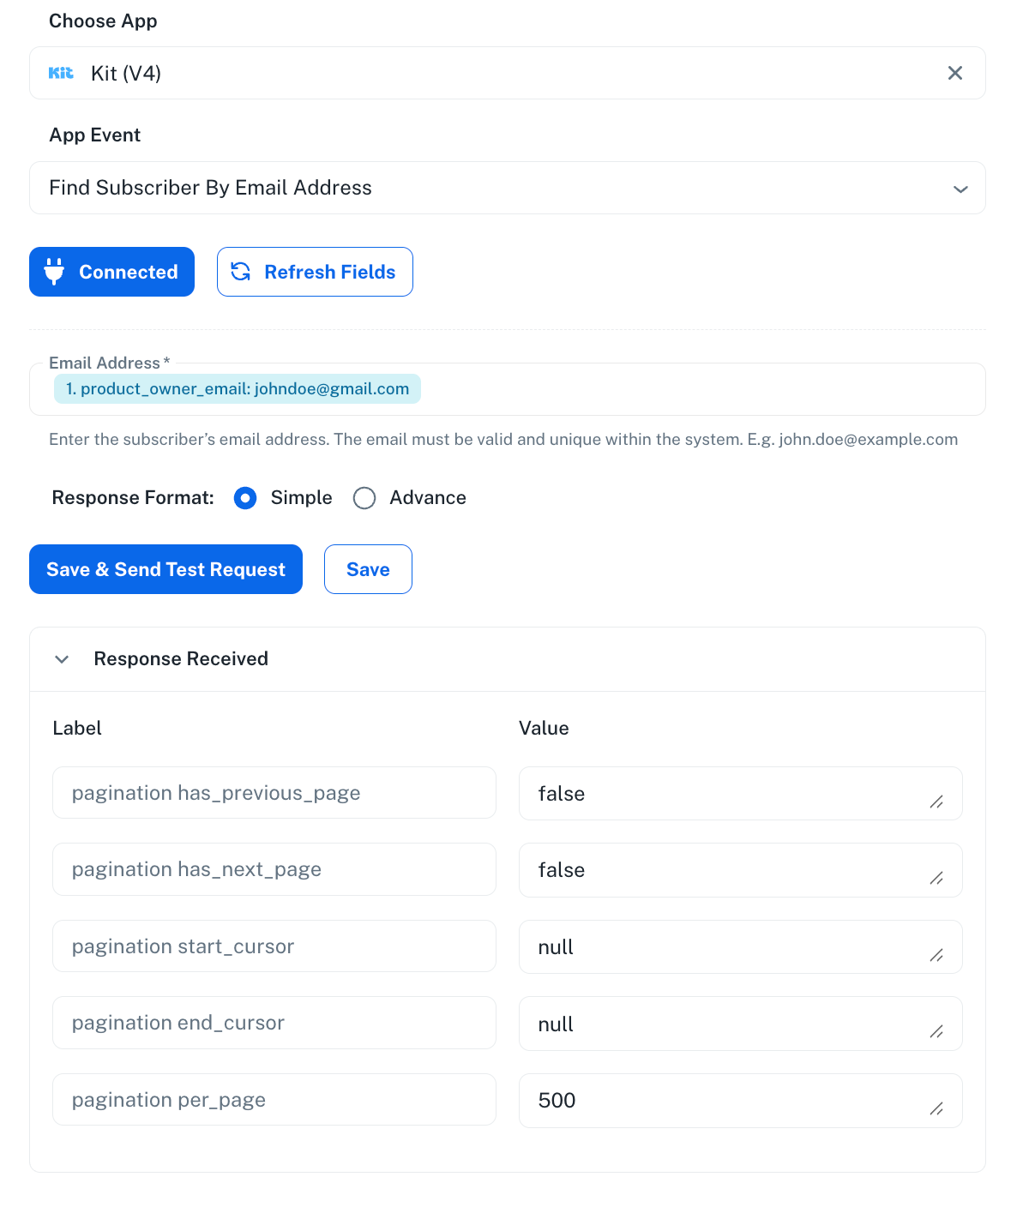The image size is (1017, 1231).
Task: Click the Save button
Action: 368,569
